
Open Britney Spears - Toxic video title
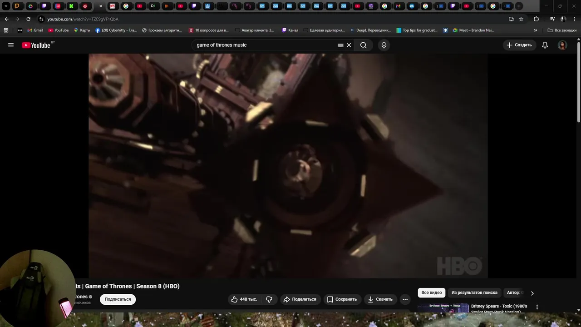click(499, 308)
